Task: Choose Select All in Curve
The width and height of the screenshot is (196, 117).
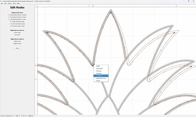Action: [x=101, y=78]
